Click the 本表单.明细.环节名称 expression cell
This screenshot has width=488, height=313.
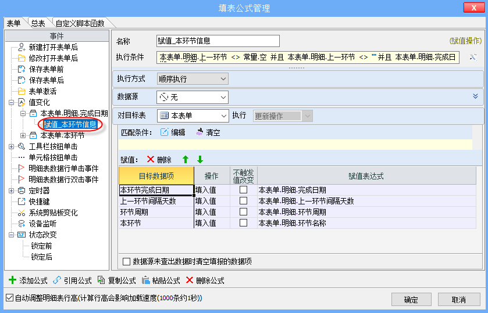click(x=366, y=223)
